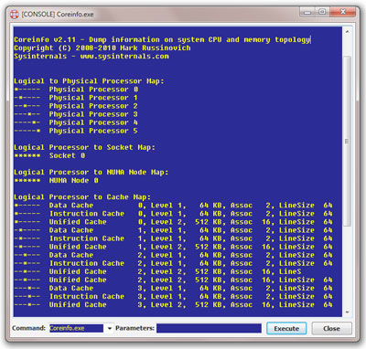The image size is (366, 349).
Task: Click the scrollbar track below the thumb
Action: tap(347, 267)
